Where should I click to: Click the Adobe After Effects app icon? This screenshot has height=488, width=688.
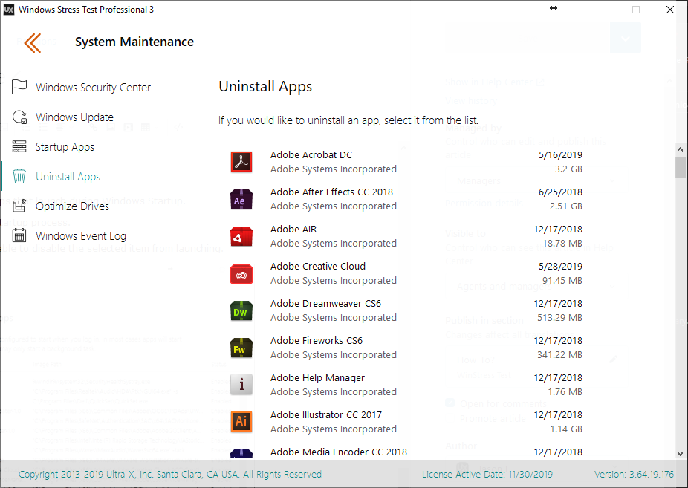(241, 199)
